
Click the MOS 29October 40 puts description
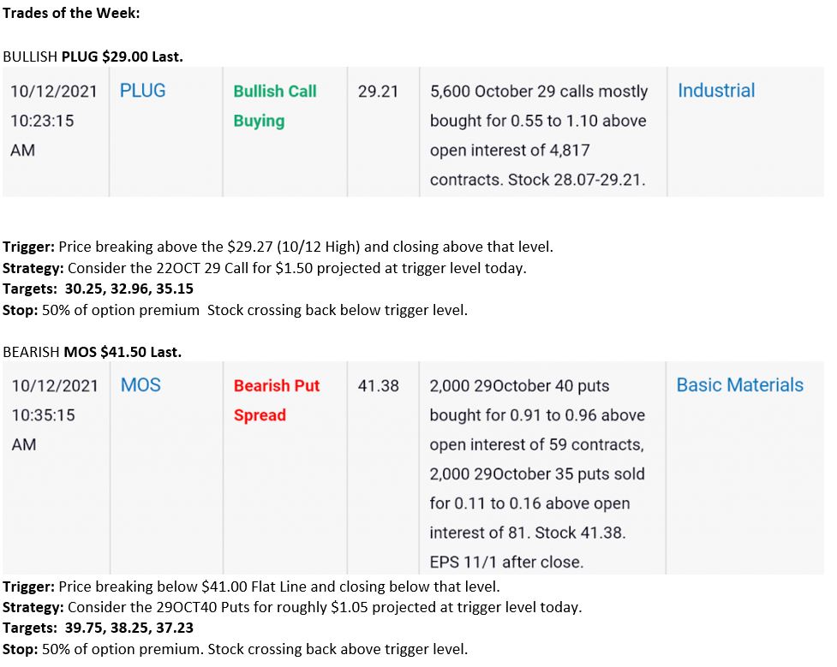click(537, 473)
